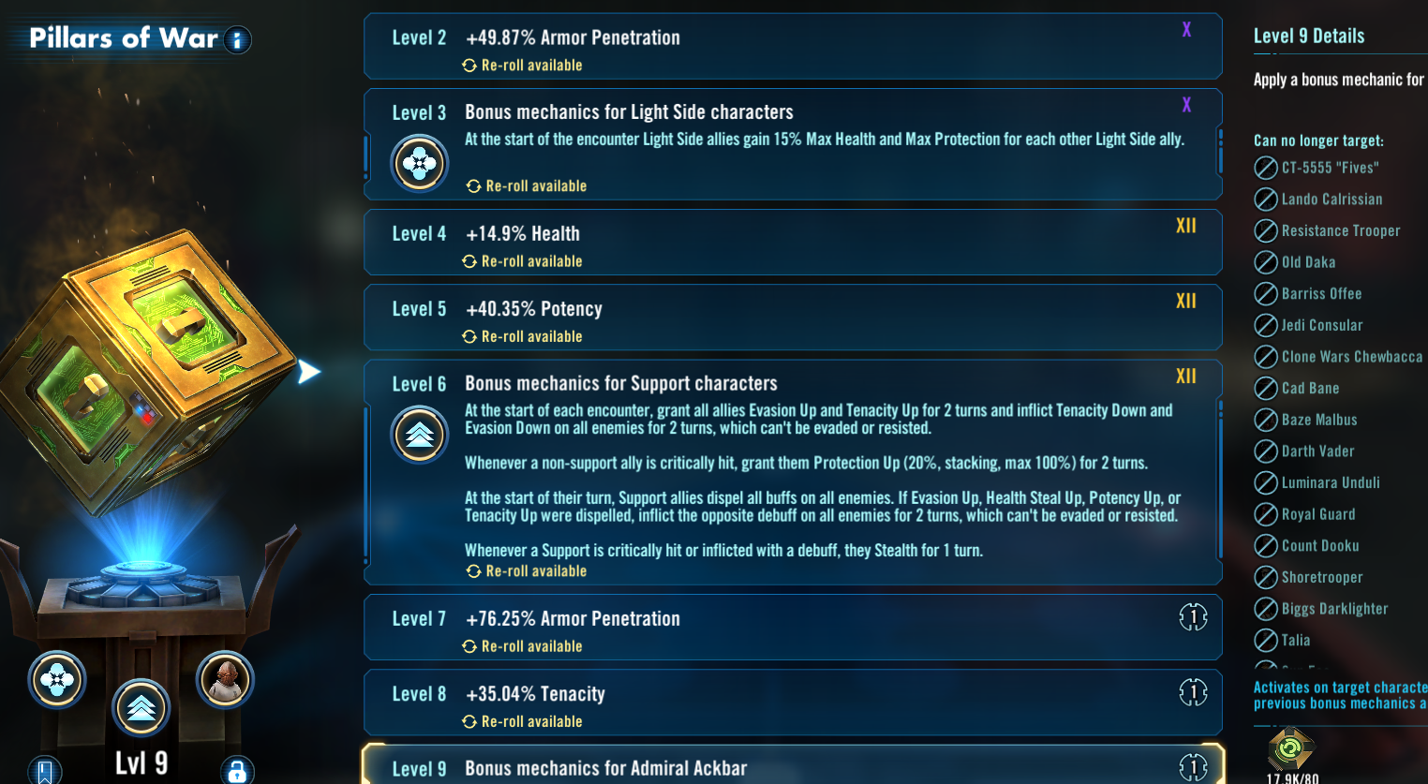
Task: Click the Light Side alignment icon below the datacron
Action: (x=57, y=680)
